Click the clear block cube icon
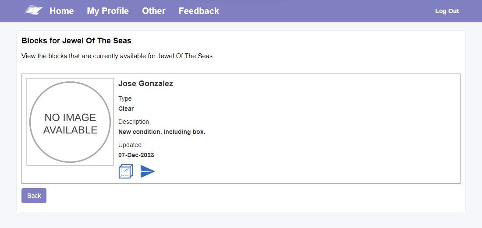The image size is (482, 228). pyautogui.click(x=126, y=171)
